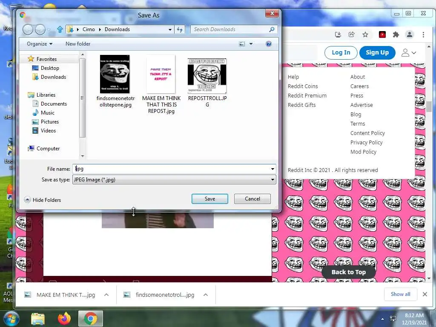The height and width of the screenshot is (327, 436).
Task: Open File name history dropdown
Action: click(272, 169)
